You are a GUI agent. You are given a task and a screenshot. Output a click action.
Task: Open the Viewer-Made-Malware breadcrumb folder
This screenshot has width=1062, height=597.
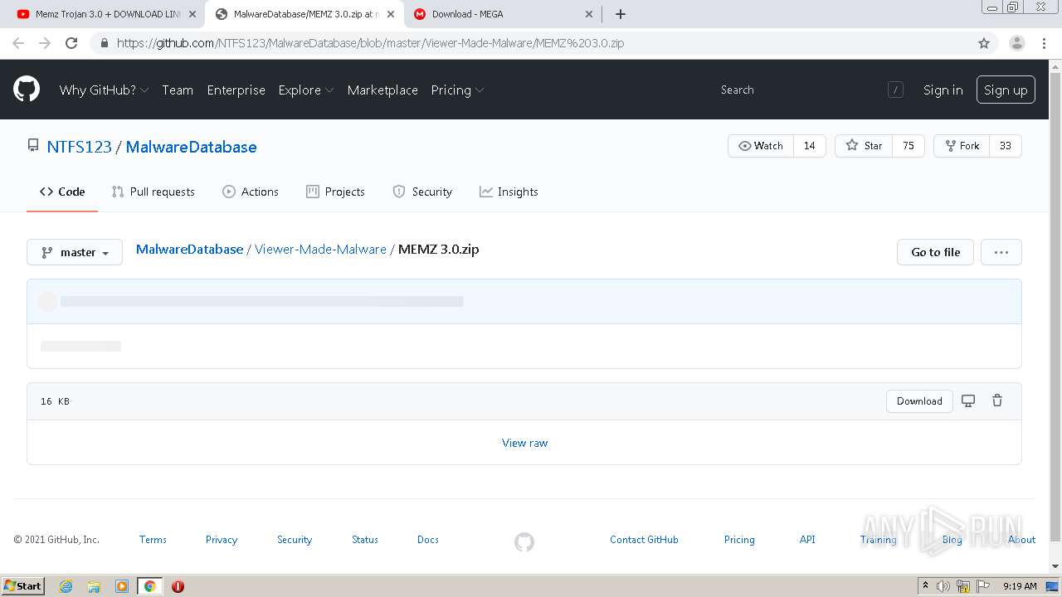pyautogui.click(x=320, y=249)
